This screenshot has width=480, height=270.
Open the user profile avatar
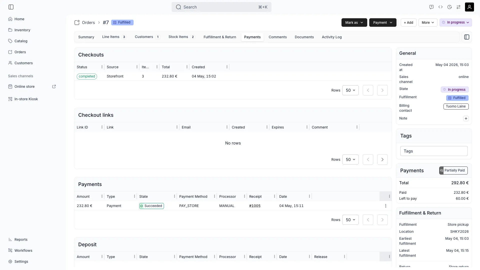[x=469, y=7]
